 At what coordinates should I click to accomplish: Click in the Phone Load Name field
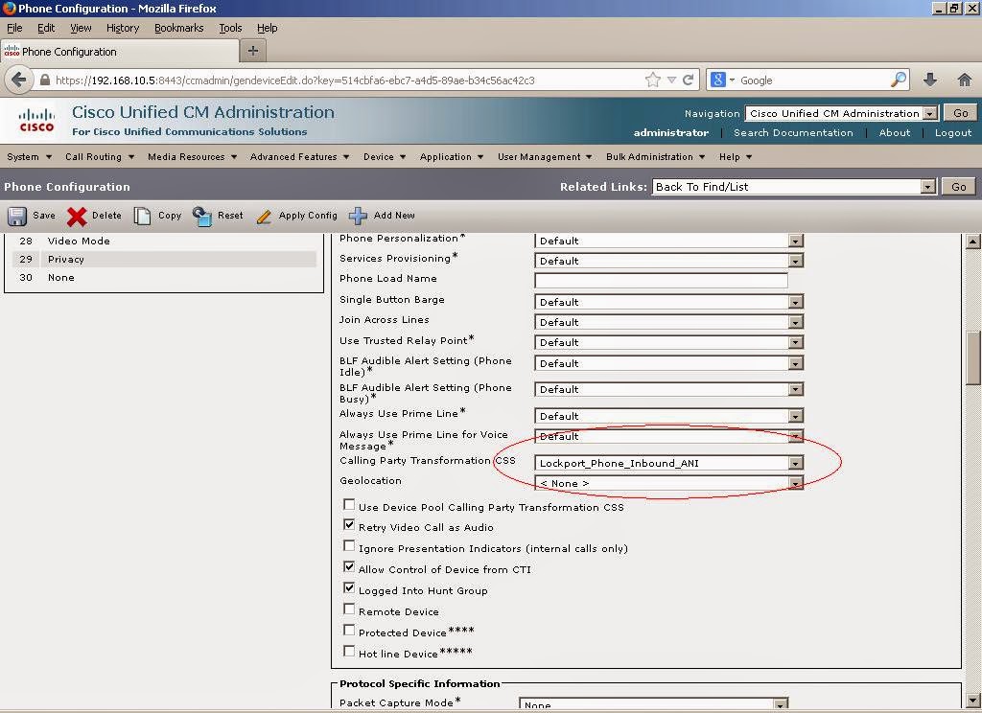(x=661, y=280)
